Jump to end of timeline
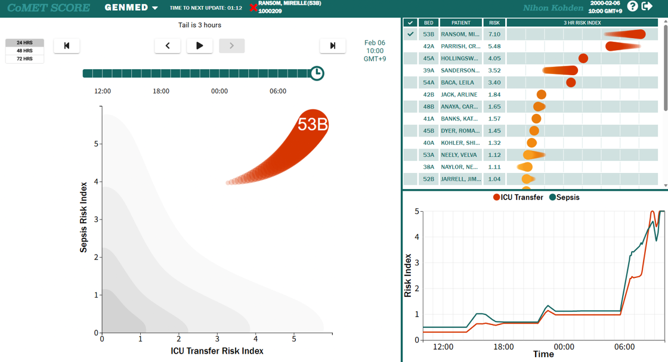The image size is (668, 362). (x=333, y=45)
